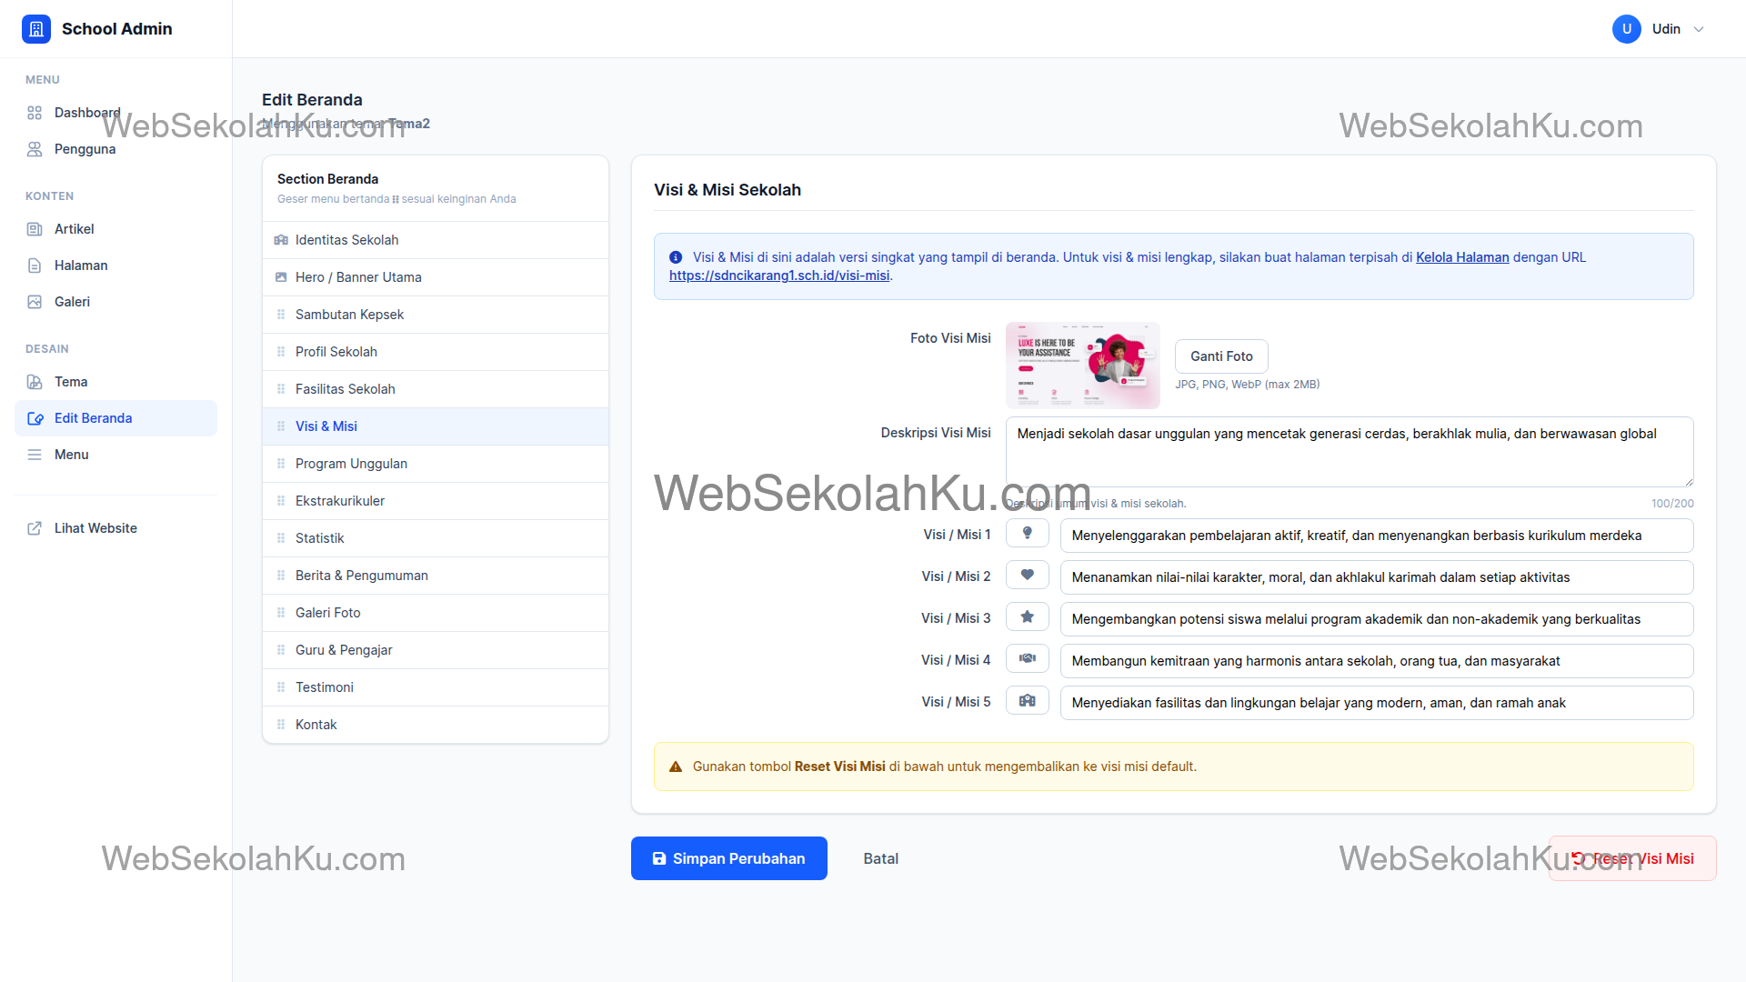The width and height of the screenshot is (1746, 982).
Task: Choose the handshake icon for Visi / Misi 4
Action: [x=1028, y=659]
